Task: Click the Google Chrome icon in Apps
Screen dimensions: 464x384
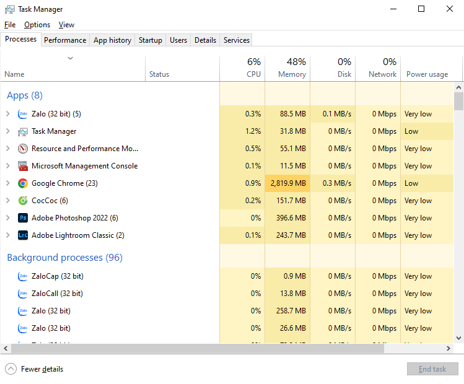Action: 23,183
